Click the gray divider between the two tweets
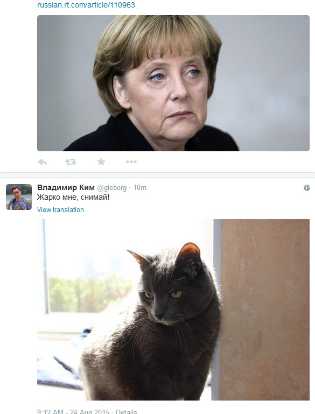Viewport: 315px width, 414px height. click(157, 175)
